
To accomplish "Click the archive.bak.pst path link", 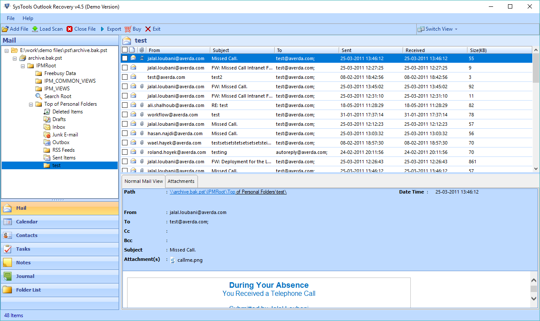I will tap(228, 192).
